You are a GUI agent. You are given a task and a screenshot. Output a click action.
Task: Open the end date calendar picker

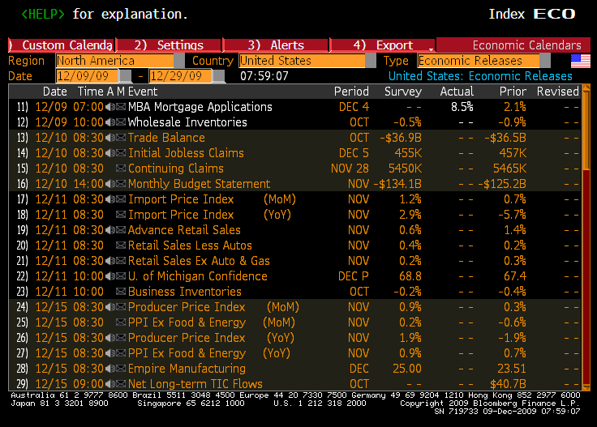coord(218,76)
